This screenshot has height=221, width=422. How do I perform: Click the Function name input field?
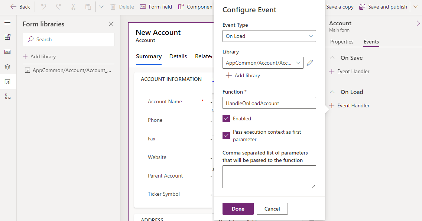point(269,103)
